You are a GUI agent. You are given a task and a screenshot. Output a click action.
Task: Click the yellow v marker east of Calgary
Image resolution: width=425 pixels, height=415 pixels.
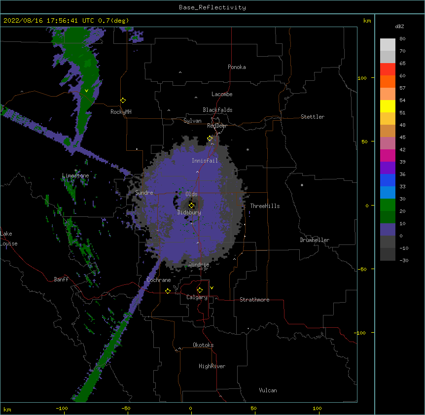[x=212, y=288]
